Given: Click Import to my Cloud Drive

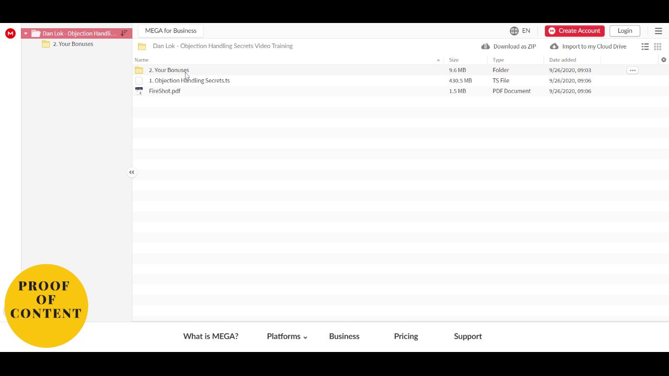Looking at the screenshot, I should coord(588,46).
